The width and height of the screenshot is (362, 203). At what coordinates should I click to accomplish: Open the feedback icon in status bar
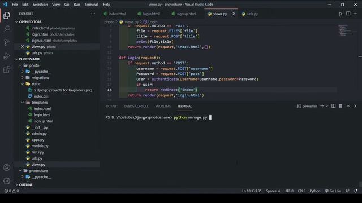point(347,191)
